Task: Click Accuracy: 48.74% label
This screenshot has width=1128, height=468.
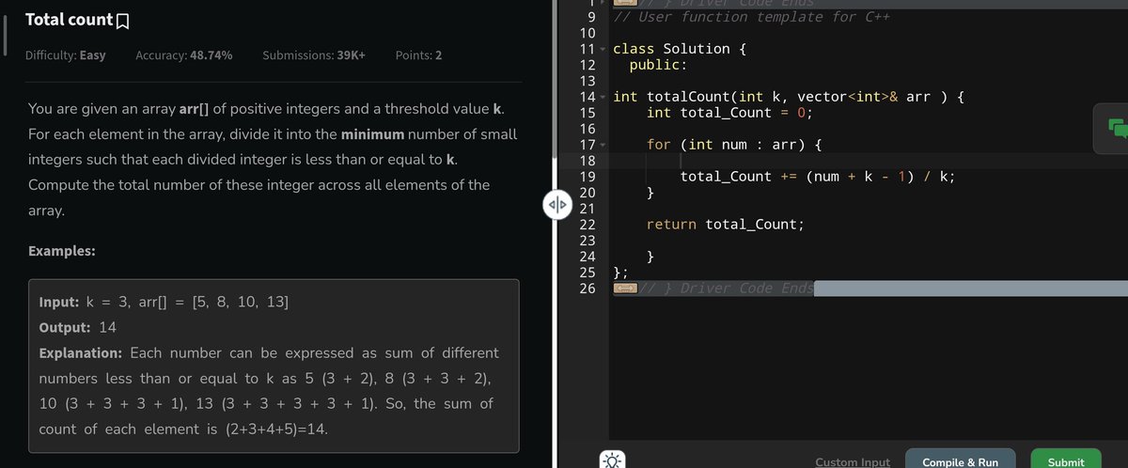Action: click(x=184, y=55)
